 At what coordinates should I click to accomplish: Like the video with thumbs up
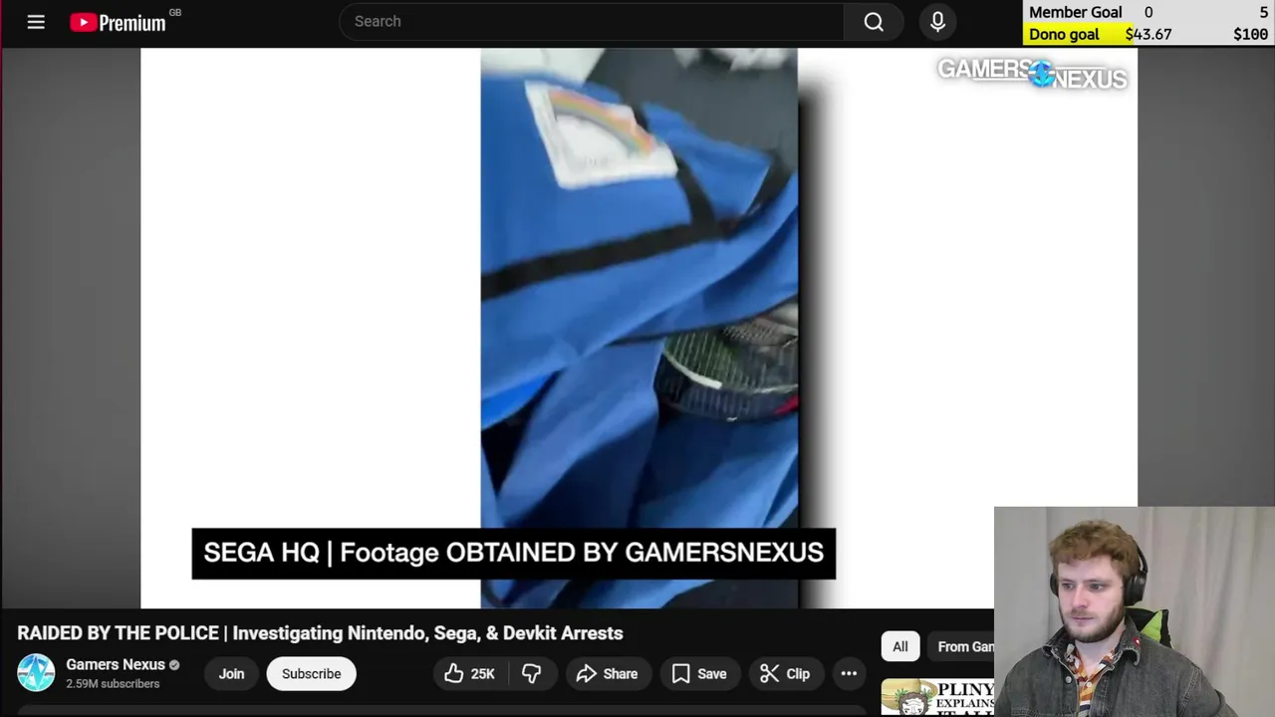coord(470,674)
